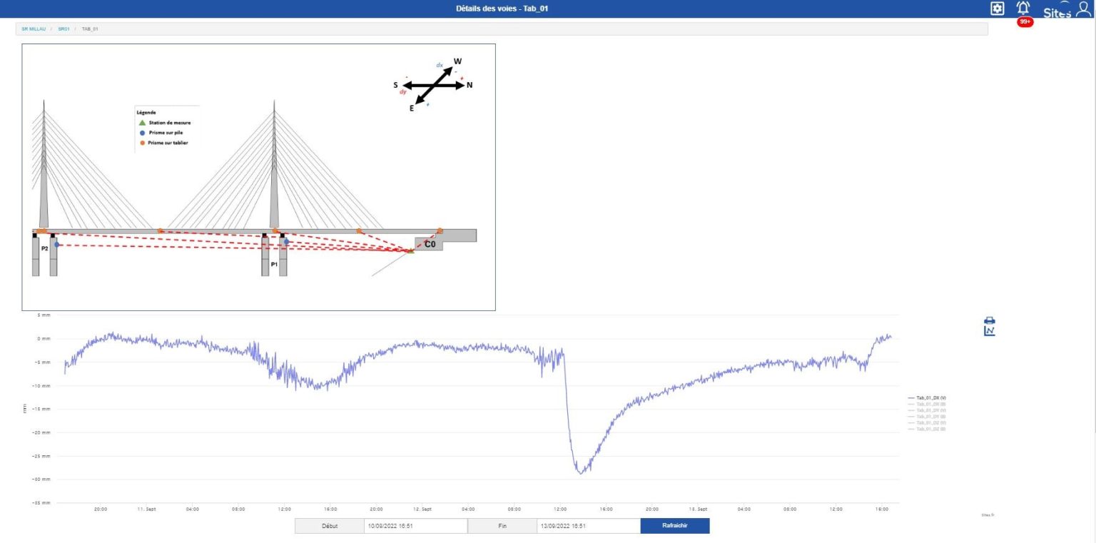Focus the Fin date field 13/09/2022 16:51
This screenshot has width=1096, height=543.
pos(589,526)
